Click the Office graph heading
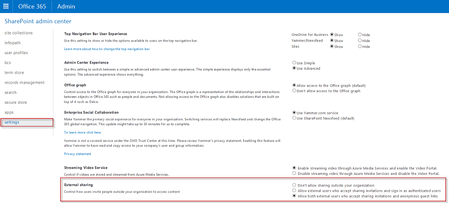 (75, 85)
